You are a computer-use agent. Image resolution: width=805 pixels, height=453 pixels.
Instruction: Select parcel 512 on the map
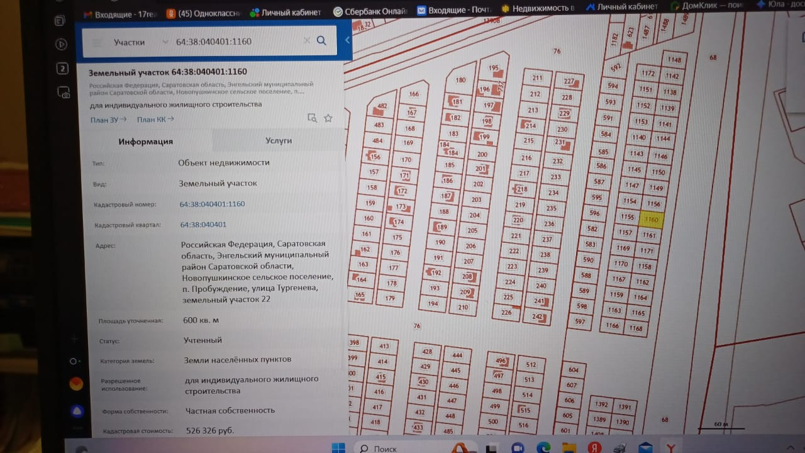[531, 365]
